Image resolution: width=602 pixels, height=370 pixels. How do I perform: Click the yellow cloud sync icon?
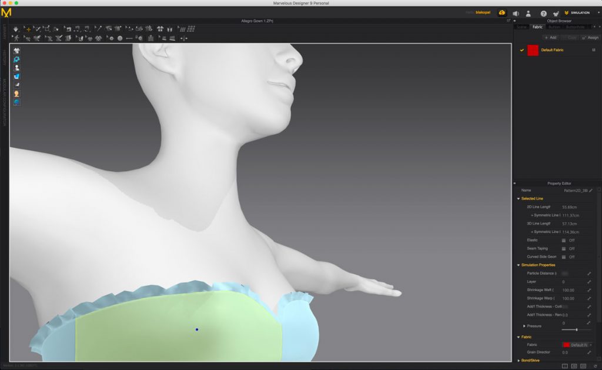(x=502, y=13)
